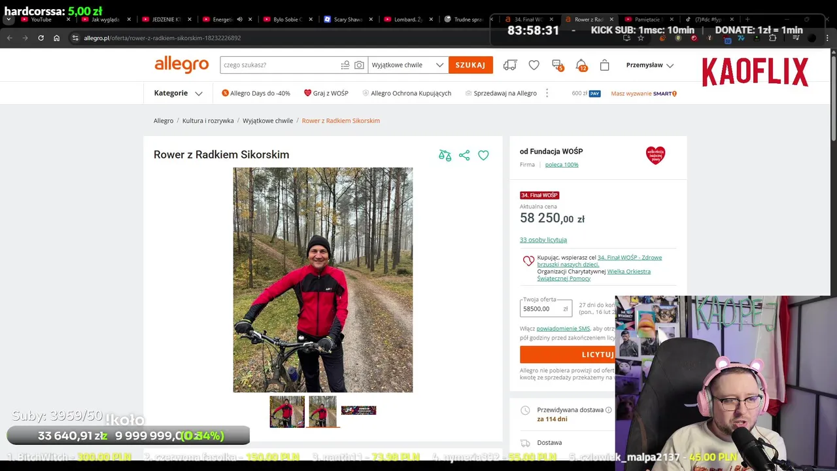Go to browser home page icon
837x471 pixels.
coord(56,38)
